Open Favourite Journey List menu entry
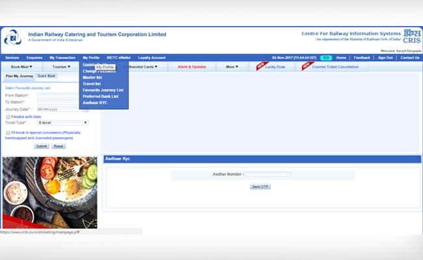 click(103, 90)
